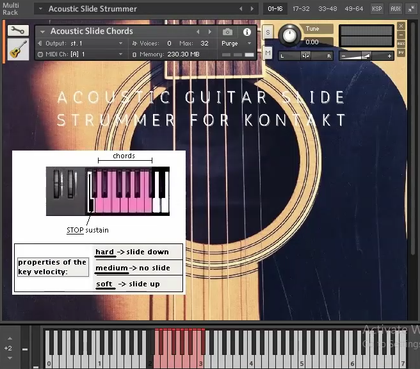Screen dimensions: 420x369
Task: Switch to the 33-48 rack page
Action: (327, 8)
